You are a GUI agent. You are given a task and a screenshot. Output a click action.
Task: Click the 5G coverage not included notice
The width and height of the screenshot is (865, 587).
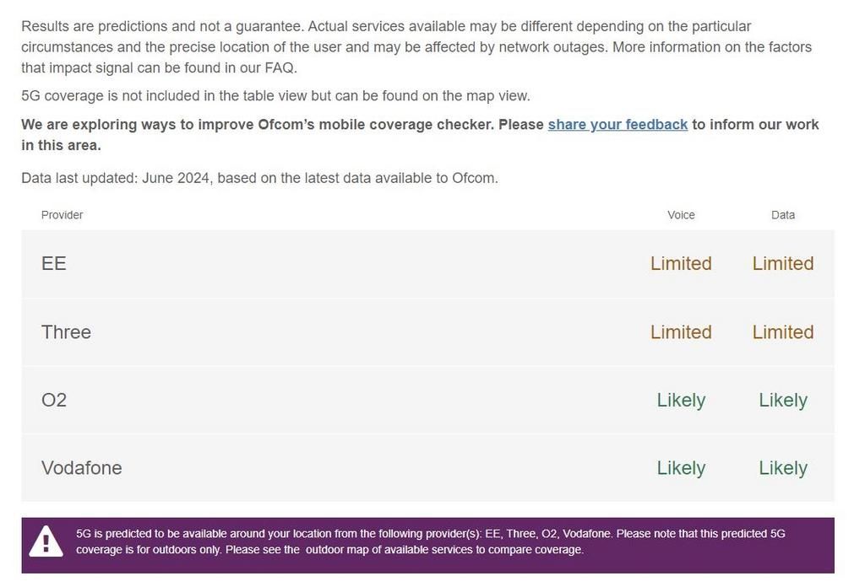pyautogui.click(x=275, y=96)
